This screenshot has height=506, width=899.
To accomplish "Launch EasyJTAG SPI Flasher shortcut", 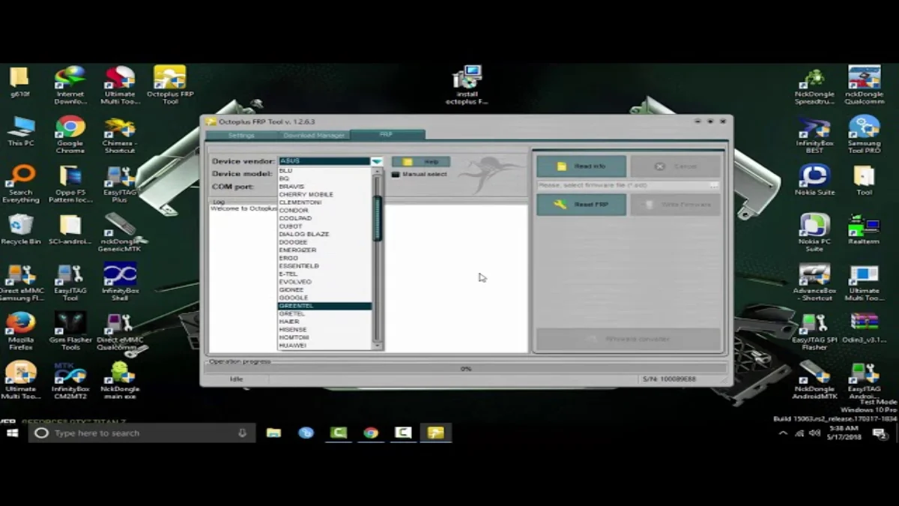I will pyautogui.click(x=814, y=332).
